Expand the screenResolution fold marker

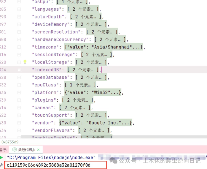(19, 32)
